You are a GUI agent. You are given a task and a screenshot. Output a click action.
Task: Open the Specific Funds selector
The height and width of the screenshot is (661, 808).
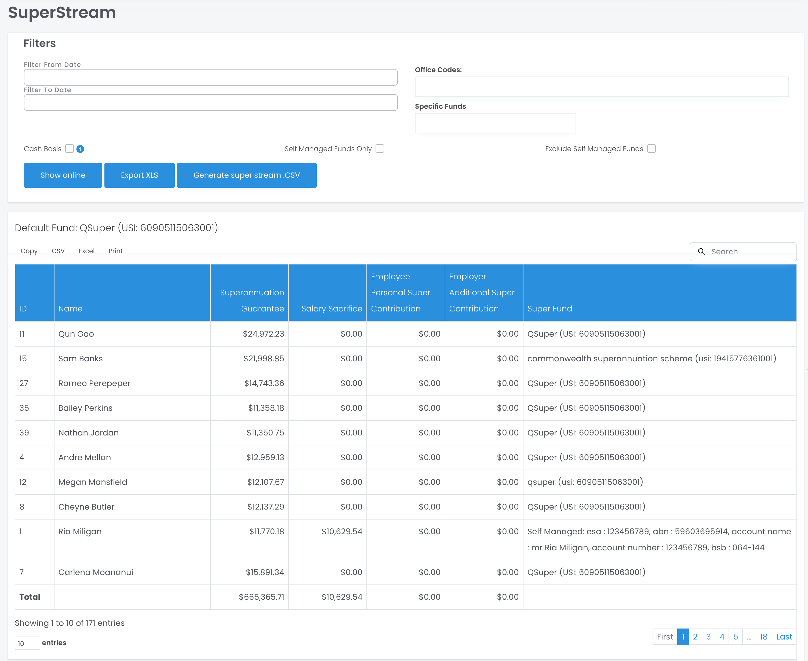click(495, 123)
